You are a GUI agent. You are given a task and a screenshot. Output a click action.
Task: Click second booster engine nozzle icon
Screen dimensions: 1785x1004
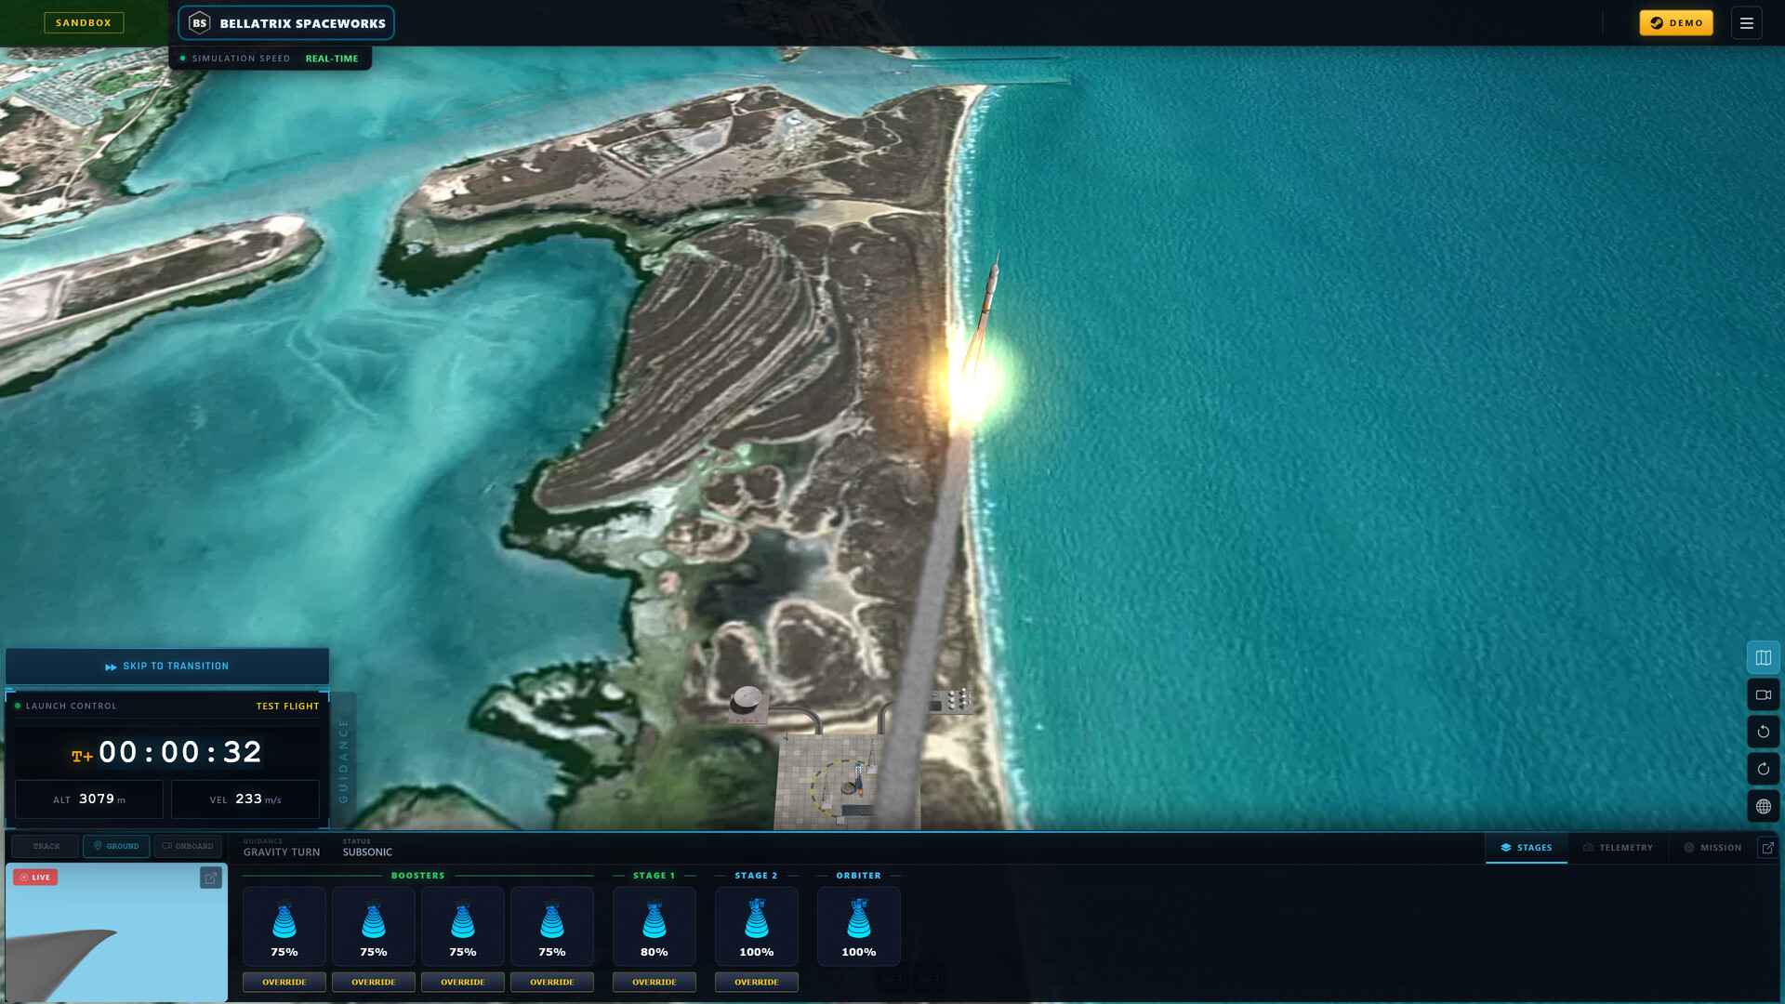374,919
